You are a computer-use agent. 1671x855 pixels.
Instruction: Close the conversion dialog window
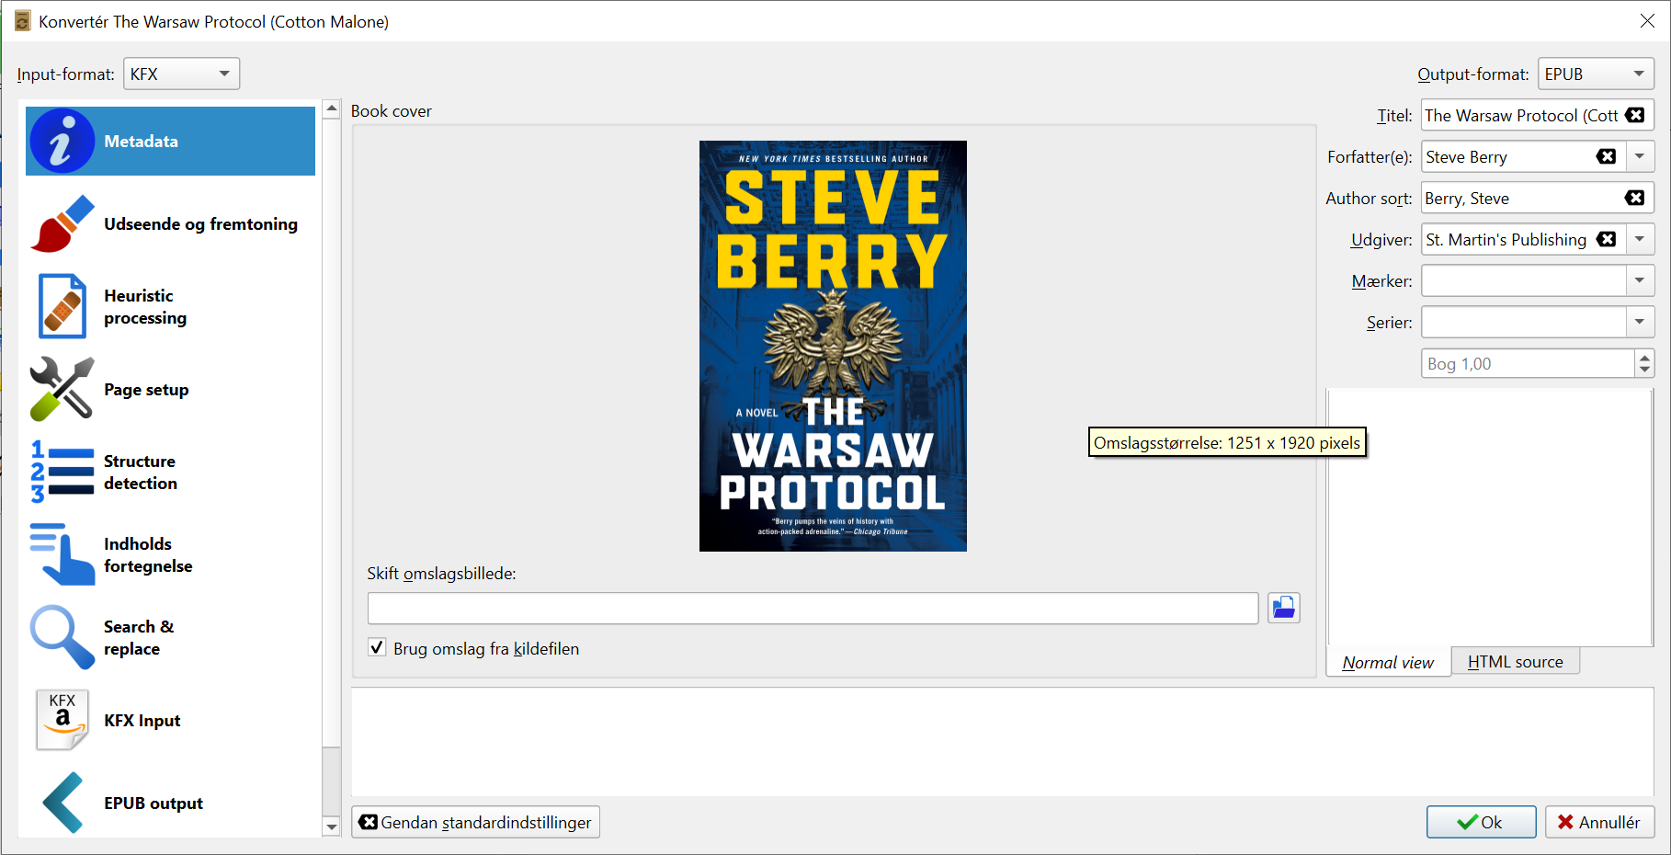pos(1647,20)
